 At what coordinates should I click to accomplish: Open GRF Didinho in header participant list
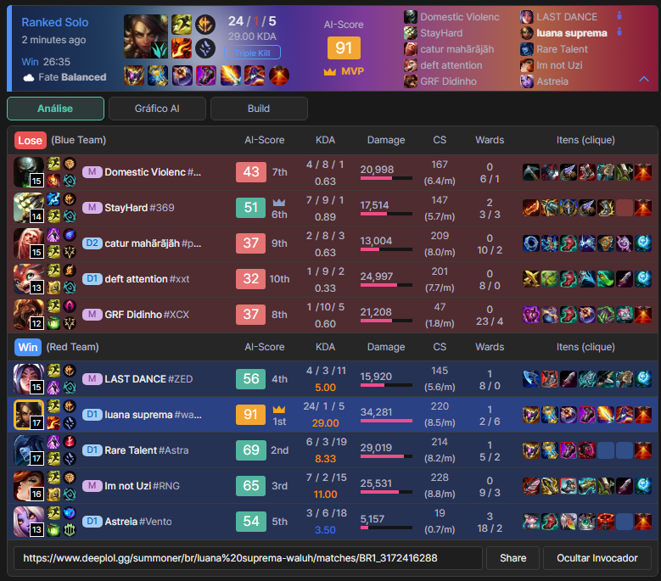pos(448,81)
